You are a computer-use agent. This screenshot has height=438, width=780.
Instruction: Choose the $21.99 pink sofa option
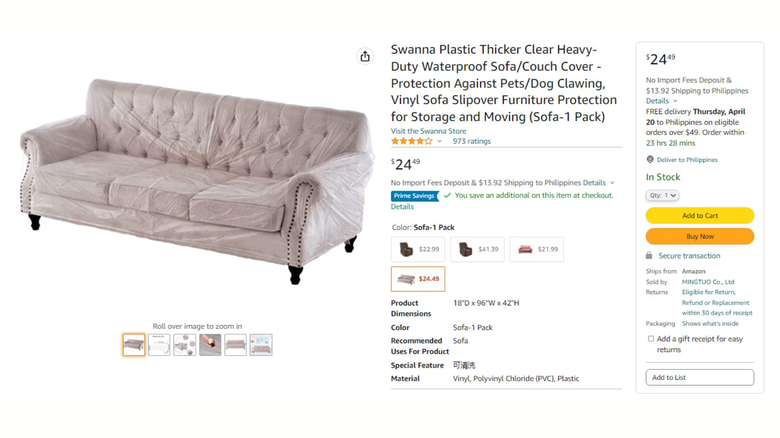click(x=537, y=249)
